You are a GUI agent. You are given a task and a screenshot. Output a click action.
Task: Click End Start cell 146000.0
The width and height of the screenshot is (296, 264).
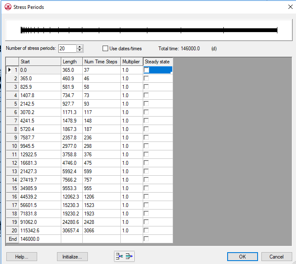[x=40, y=239]
